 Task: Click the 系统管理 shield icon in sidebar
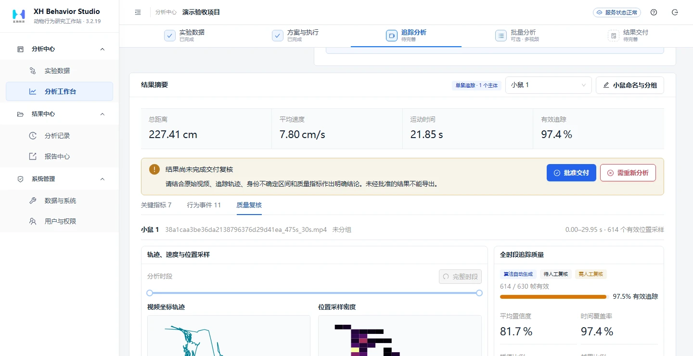[20, 179]
